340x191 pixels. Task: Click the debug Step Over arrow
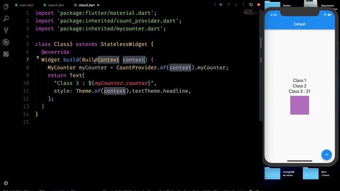click(x=228, y=5)
